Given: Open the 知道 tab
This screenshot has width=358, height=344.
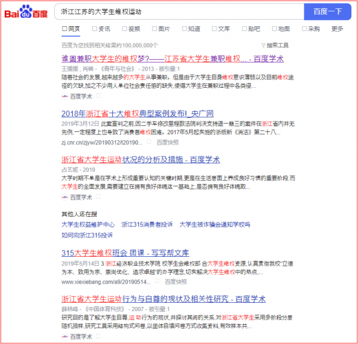Looking at the screenshot, I should click(x=191, y=29).
